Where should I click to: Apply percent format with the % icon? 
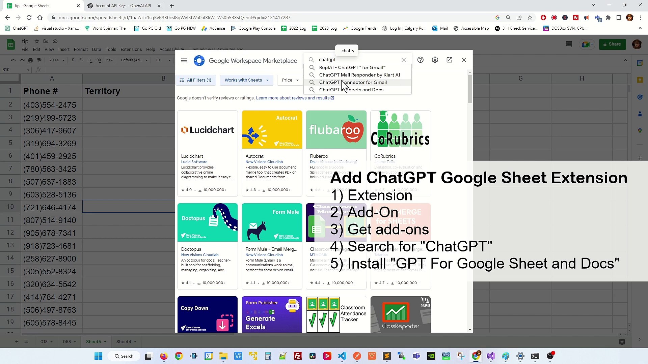(x=81, y=60)
